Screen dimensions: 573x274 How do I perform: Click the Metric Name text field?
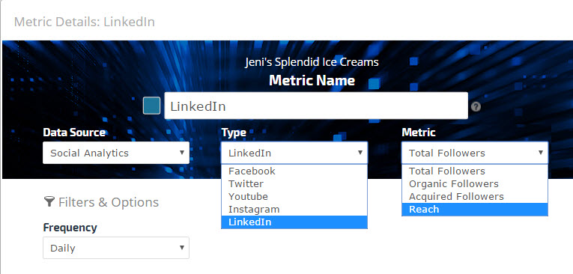click(316, 106)
